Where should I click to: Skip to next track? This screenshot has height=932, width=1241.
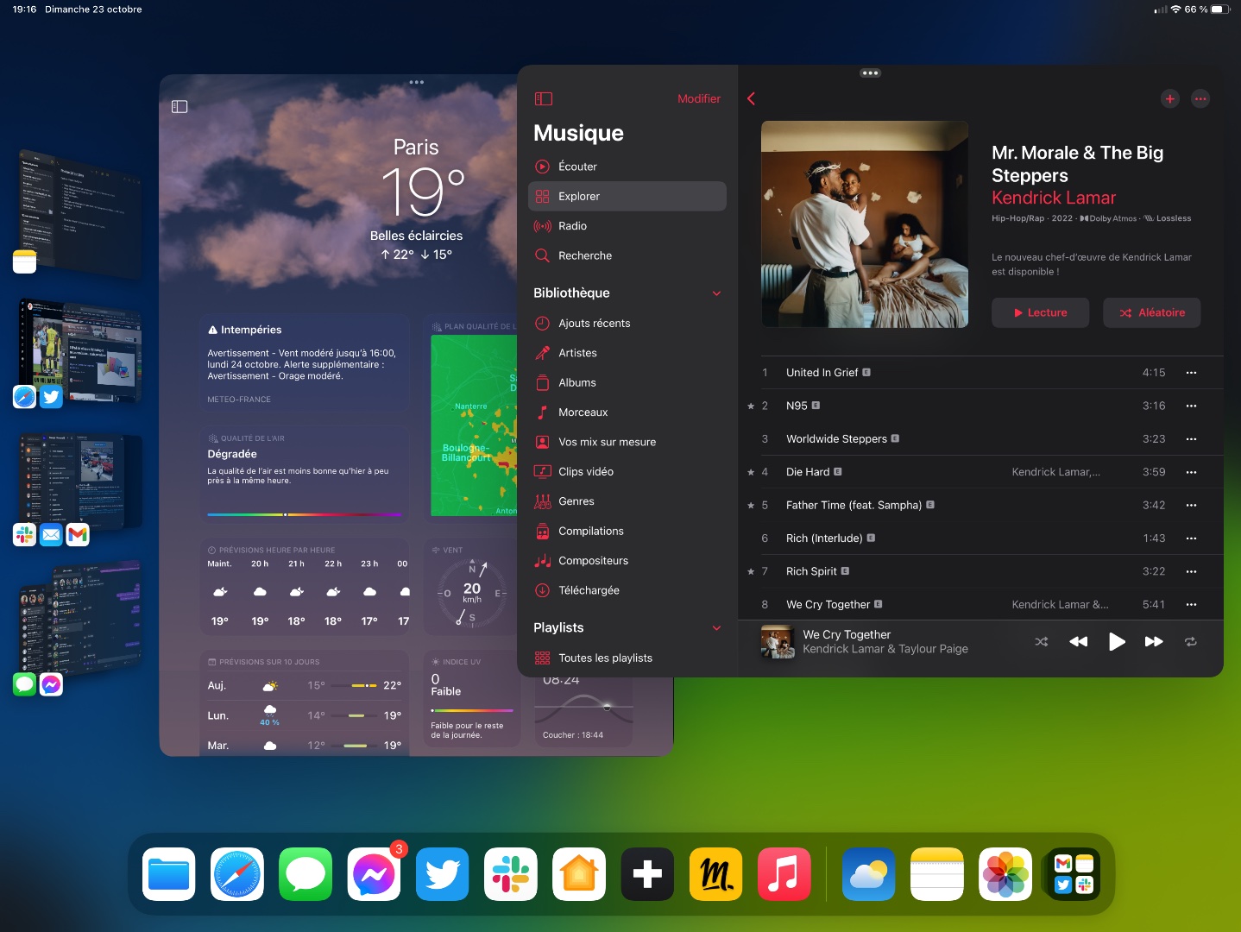tap(1154, 641)
